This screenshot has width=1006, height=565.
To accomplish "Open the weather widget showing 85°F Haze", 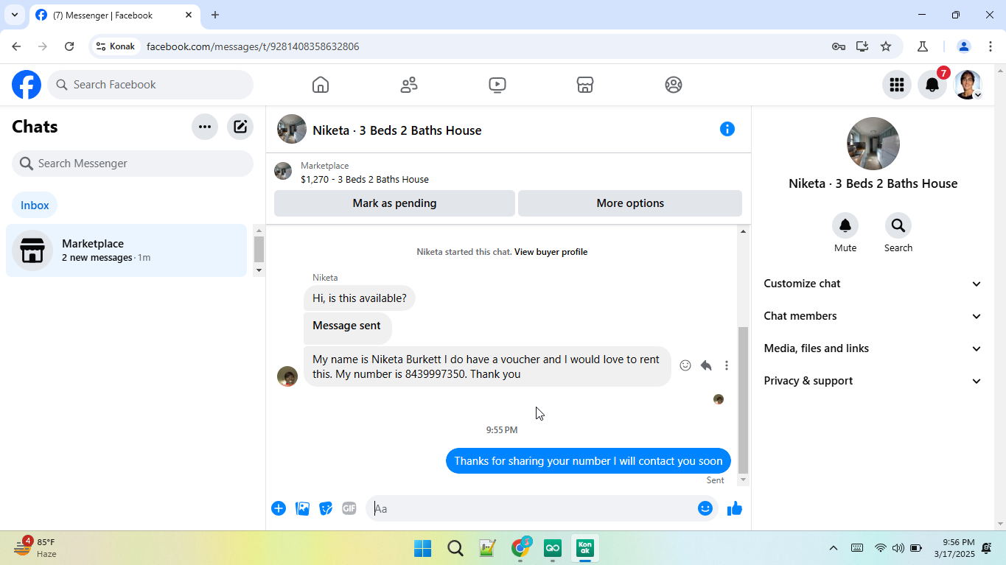I will point(35,548).
